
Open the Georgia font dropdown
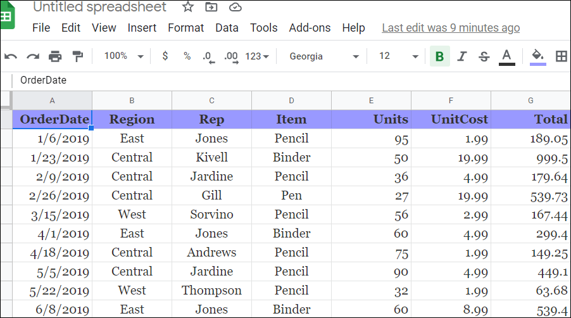(x=324, y=56)
